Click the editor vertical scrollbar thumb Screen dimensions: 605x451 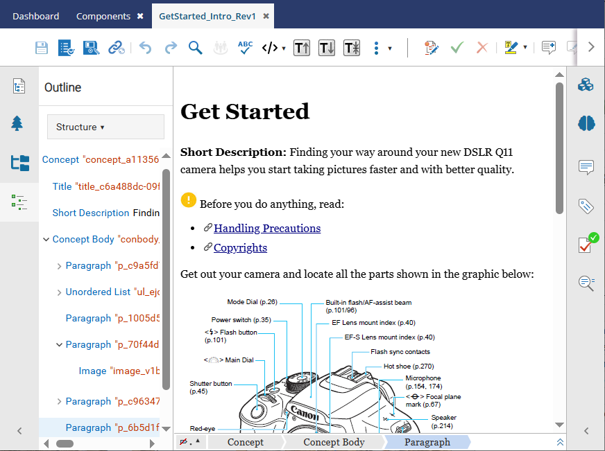pos(559,148)
